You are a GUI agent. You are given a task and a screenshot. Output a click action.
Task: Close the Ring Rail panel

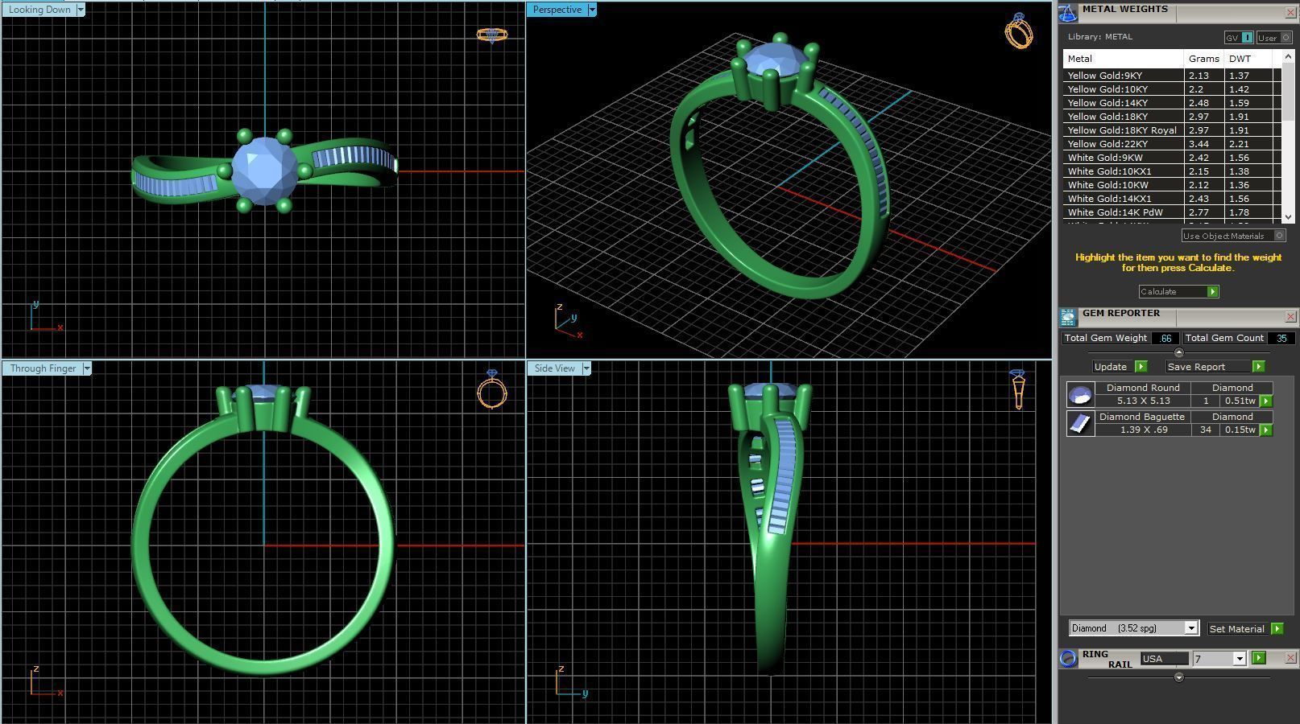(x=1290, y=658)
